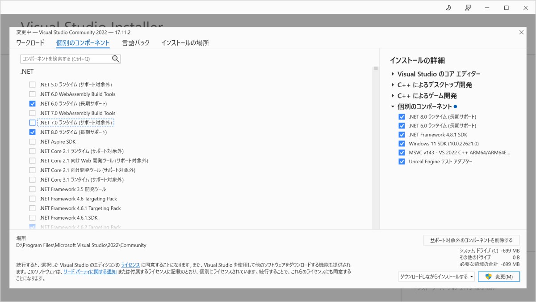
Task: Click the システム ドライブ (C) -699 MB line
Action: [x=489, y=251]
